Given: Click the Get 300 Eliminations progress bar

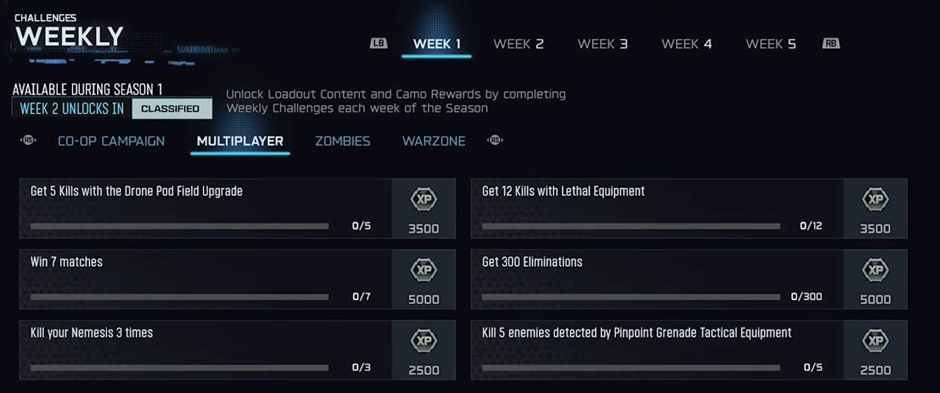Looking at the screenshot, I should pos(630,296).
